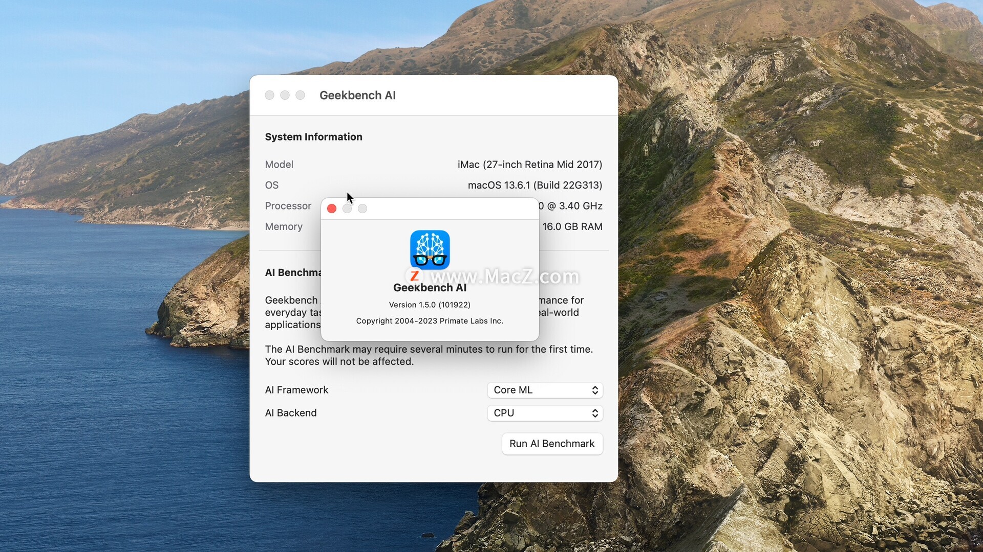The height and width of the screenshot is (552, 983).
Task: Click 'iMac (27-inch Retina Mid 2017)' model value
Action: [530, 165]
